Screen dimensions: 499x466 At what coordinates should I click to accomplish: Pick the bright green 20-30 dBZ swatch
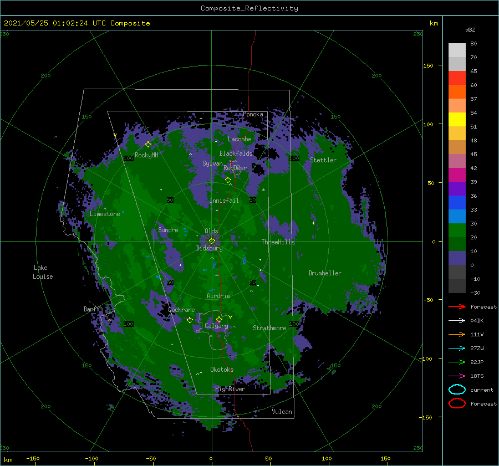point(457,231)
